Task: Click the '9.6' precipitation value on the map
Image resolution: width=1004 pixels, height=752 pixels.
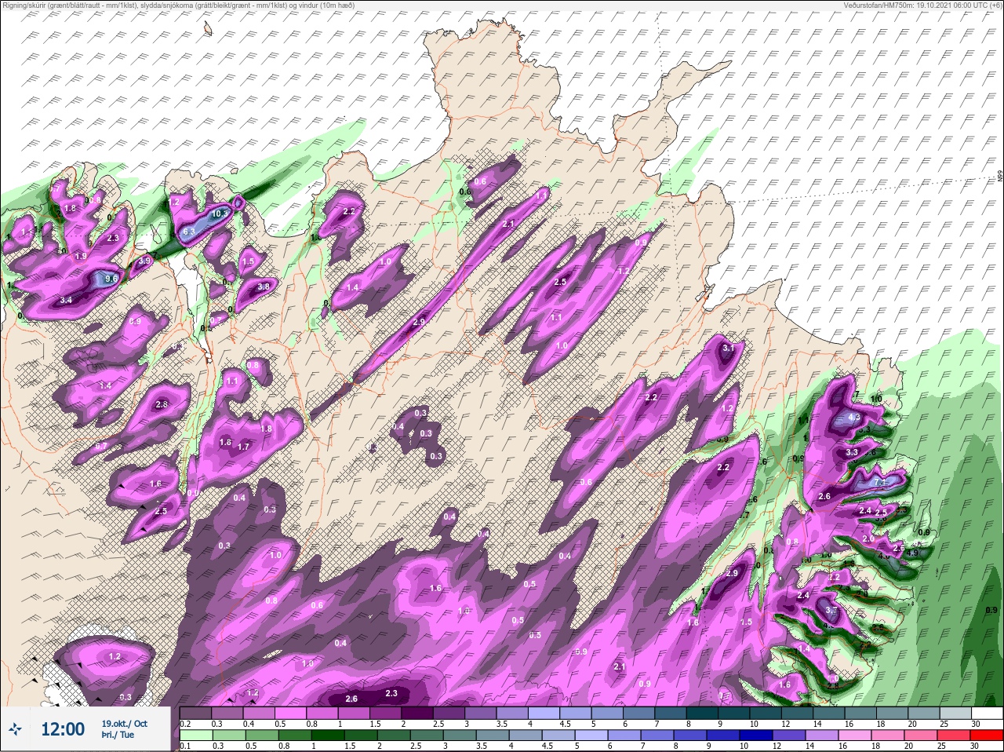Action: click(111, 278)
